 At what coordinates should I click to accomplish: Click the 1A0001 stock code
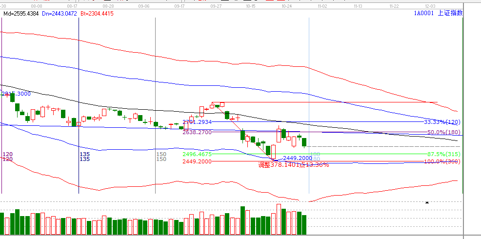point(422,14)
